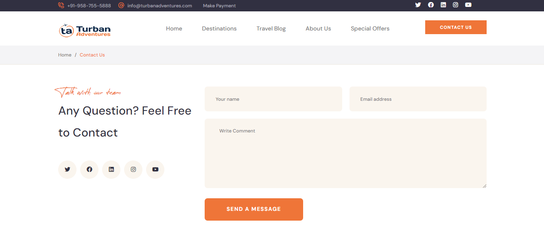Open Instagram icon in top header bar
Image resolution: width=544 pixels, height=232 pixels.
click(456, 5)
